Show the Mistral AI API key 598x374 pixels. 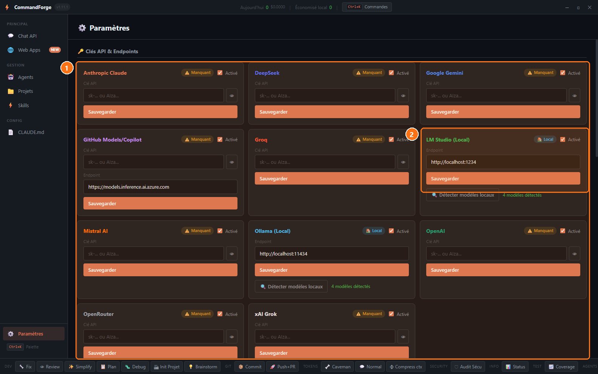232,254
